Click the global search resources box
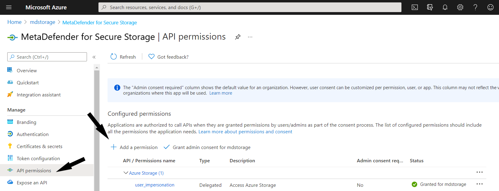Viewport: 499px width, 191px height. tap(250, 7)
